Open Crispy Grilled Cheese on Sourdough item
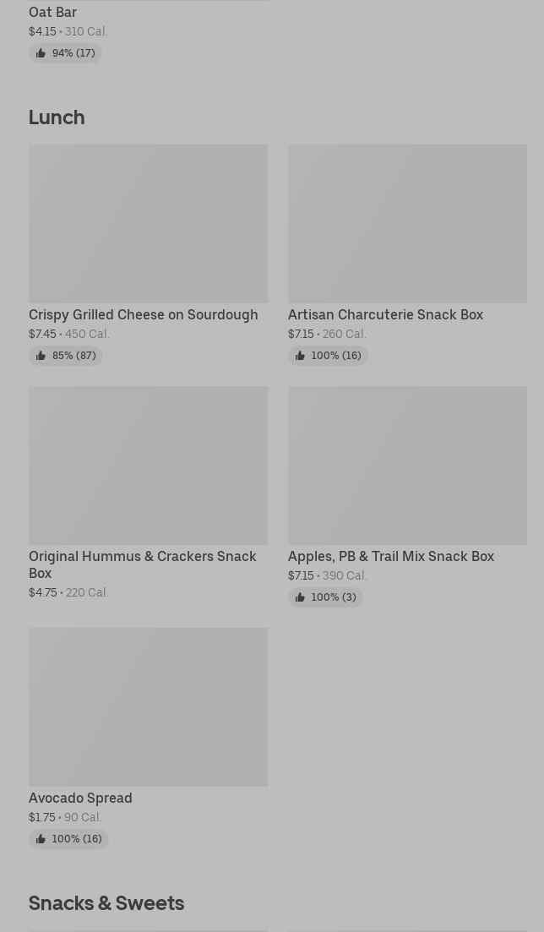This screenshot has height=932, width=544. pos(143,314)
